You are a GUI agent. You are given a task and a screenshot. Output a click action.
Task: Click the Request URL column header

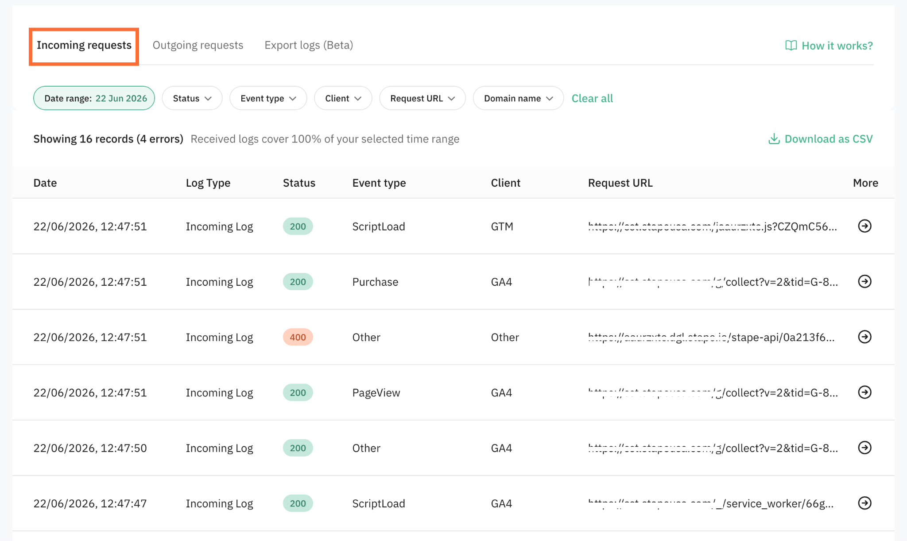[620, 183]
